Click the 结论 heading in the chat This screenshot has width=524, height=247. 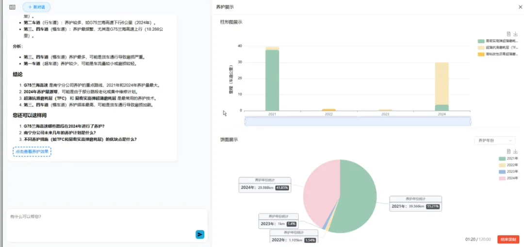18,74
